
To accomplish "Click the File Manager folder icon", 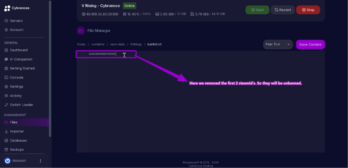I will coord(81,31).
